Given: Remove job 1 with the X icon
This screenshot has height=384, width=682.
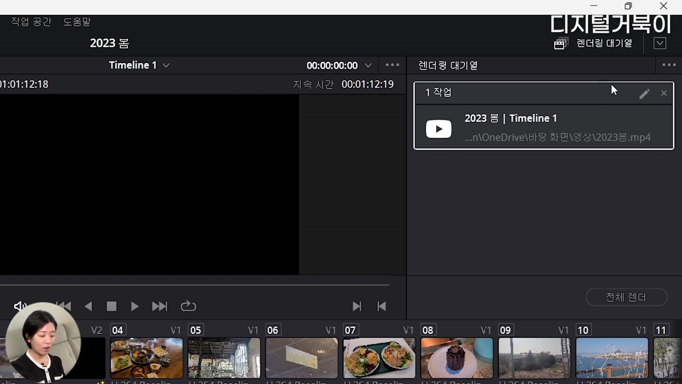Looking at the screenshot, I should point(664,93).
